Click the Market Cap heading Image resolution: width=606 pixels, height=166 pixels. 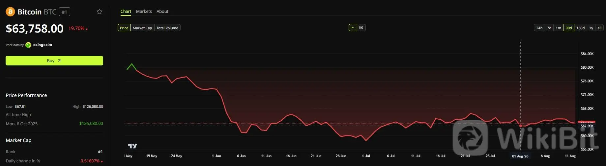(18, 140)
